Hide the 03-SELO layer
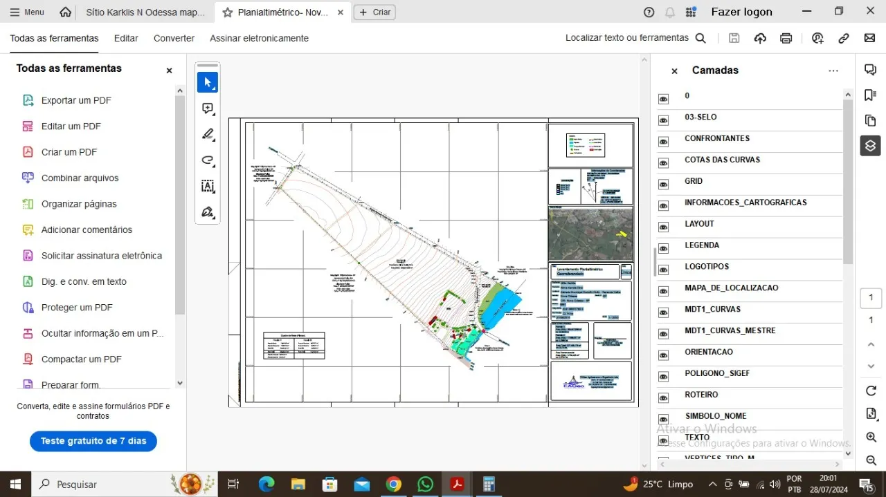 coord(663,120)
